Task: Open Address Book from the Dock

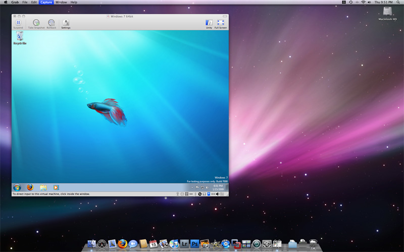Action: point(143,244)
